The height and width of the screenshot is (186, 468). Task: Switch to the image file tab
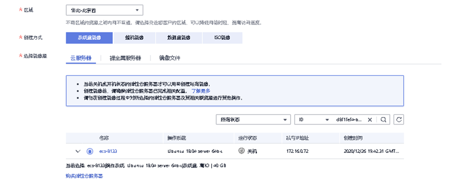click(x=170, y=58)
